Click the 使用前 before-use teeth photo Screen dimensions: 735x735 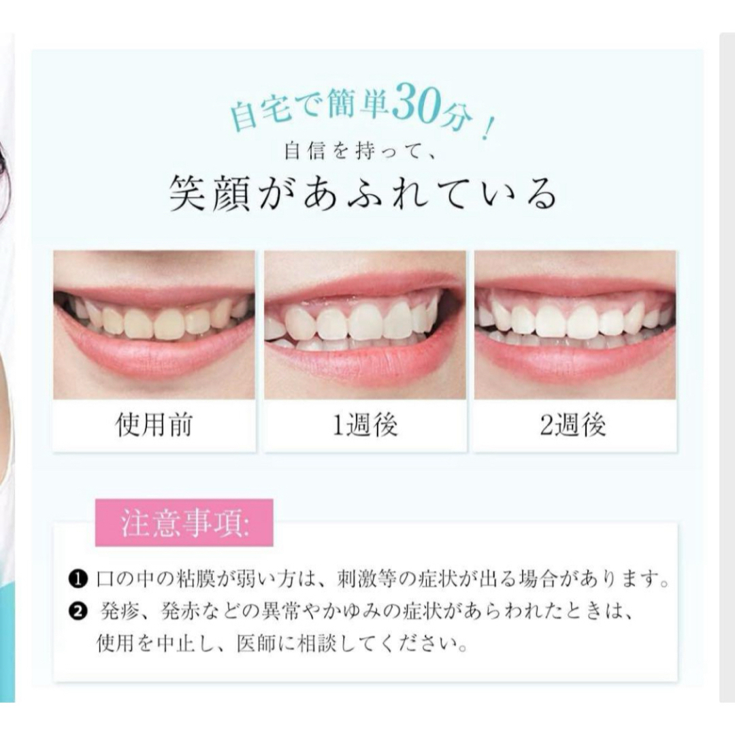(154, 325)
